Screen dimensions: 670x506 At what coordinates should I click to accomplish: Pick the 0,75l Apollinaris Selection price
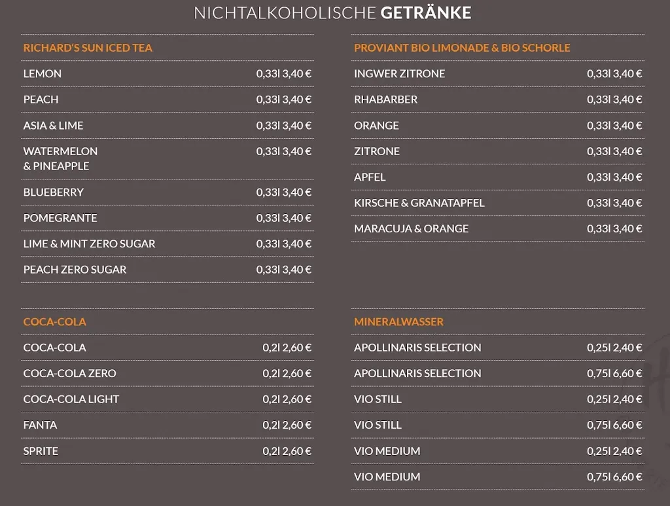614,373
